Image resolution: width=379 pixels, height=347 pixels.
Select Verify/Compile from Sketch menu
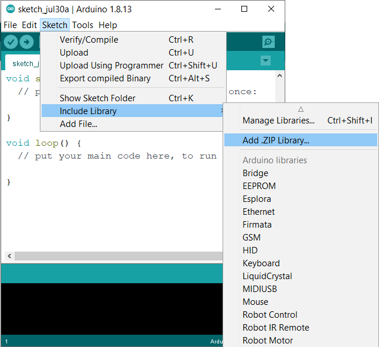[132, 40]
